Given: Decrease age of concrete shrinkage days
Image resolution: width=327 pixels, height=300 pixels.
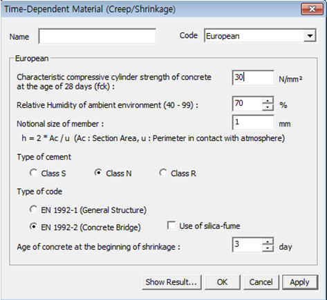Looking at the screenshot, I should 268,248.
